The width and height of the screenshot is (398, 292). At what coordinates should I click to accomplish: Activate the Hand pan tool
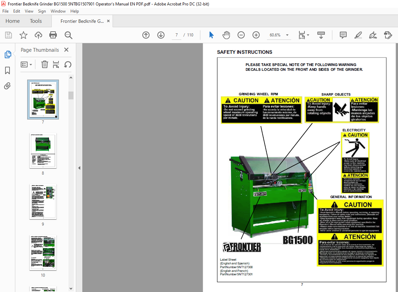point(226,35)
